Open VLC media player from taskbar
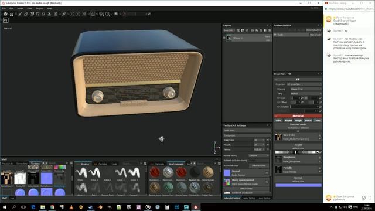Viewport: 375px width, 211px height. point(71,207)
